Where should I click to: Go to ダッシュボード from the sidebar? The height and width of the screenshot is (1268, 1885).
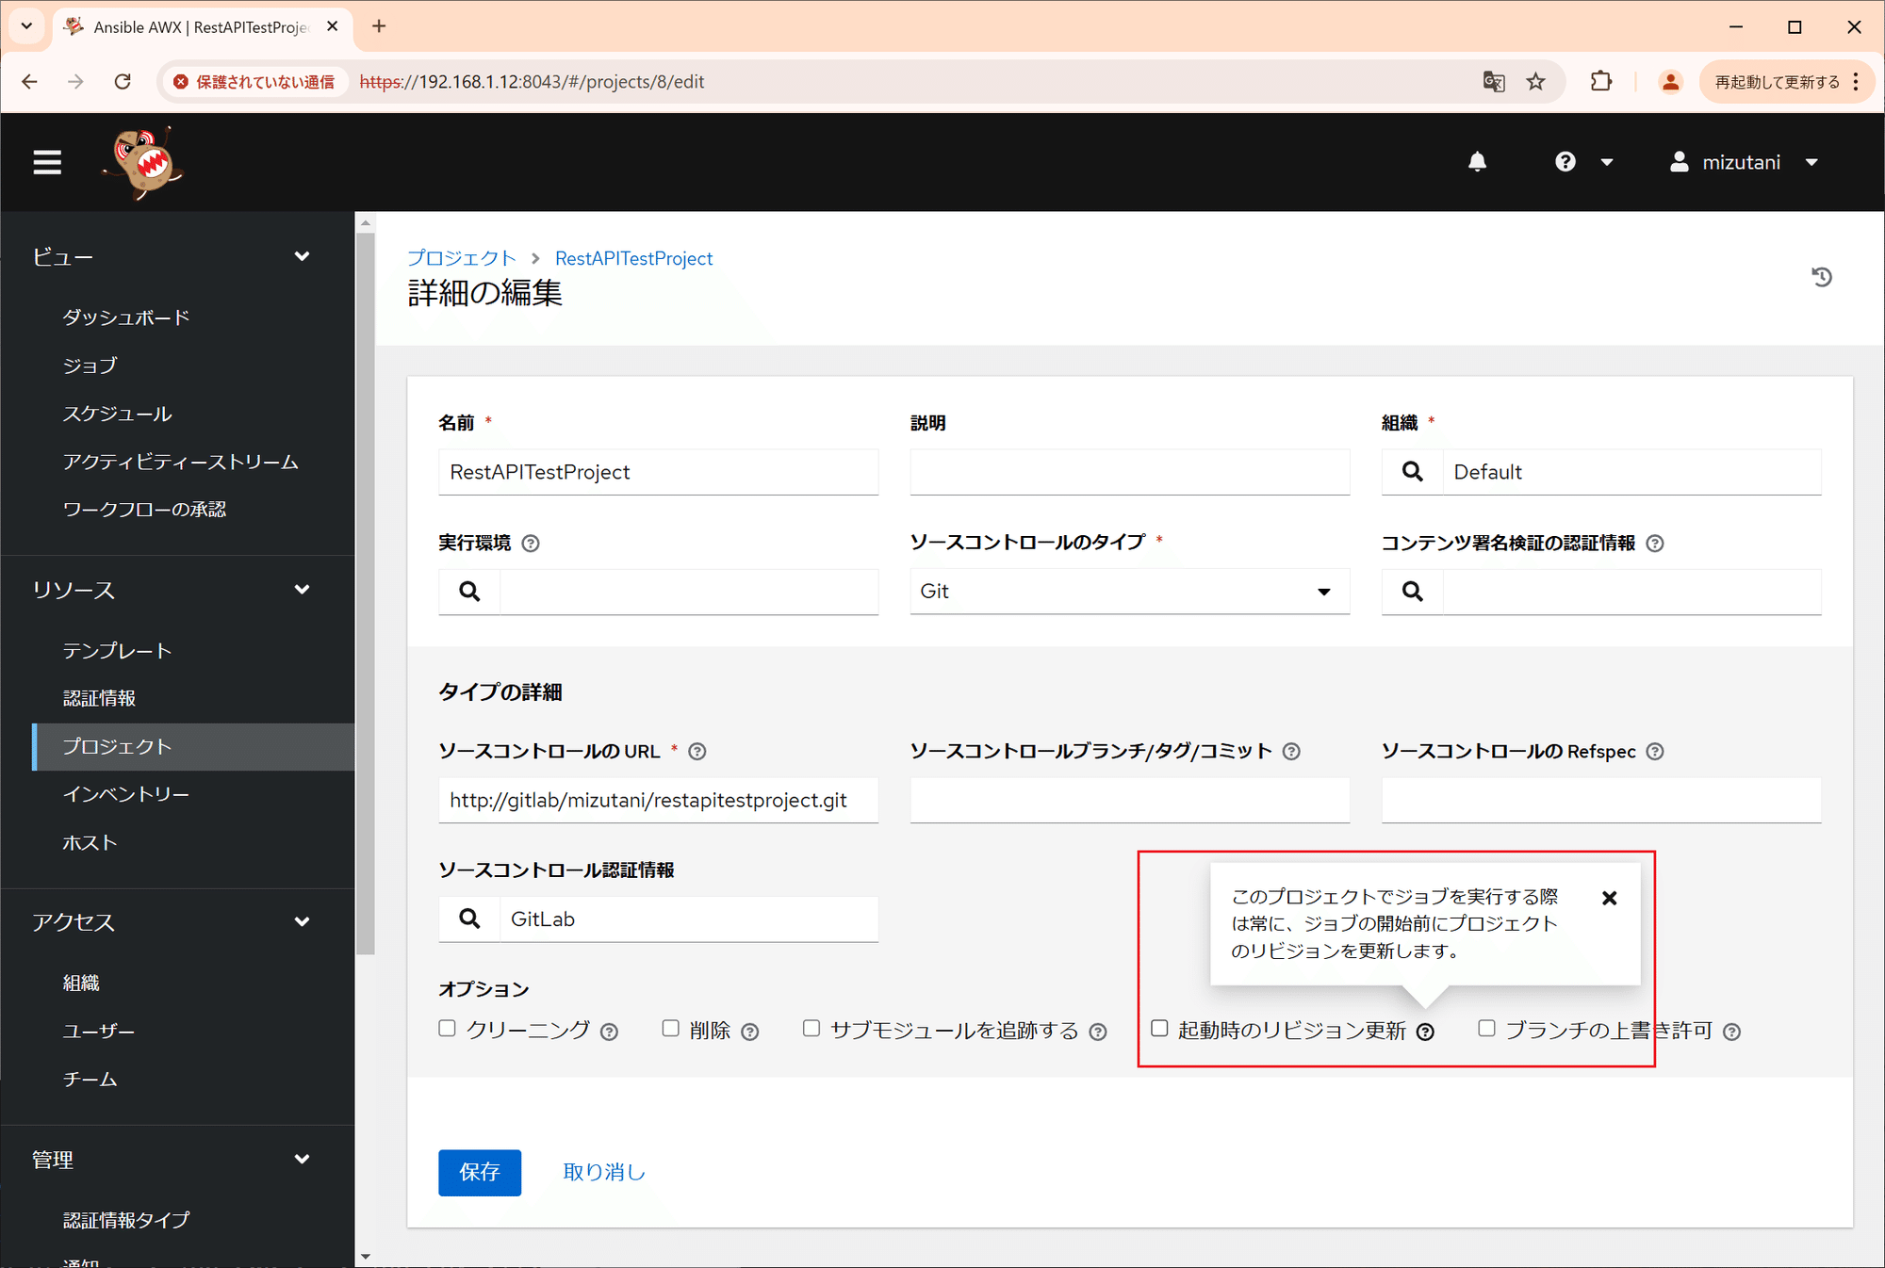coord(125,317)
